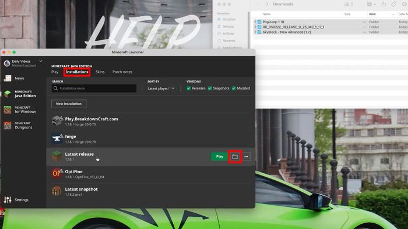Open the Finder grouping dropdown
The image size is (408, 229).
point(371,4)
